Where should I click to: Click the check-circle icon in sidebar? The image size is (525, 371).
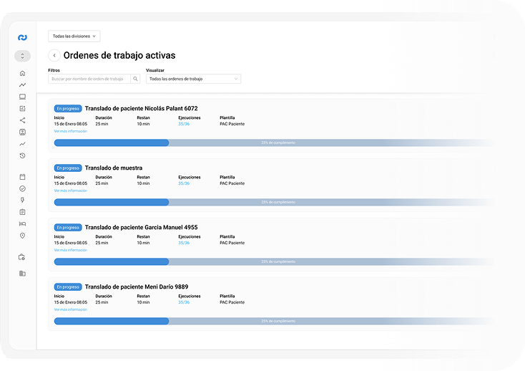click(x=22, y=188)
